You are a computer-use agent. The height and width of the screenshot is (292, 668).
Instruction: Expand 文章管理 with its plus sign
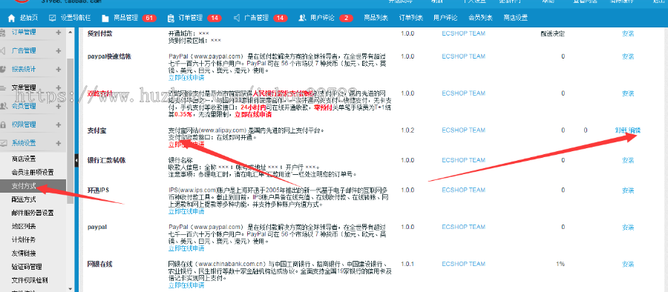pyautogui.click(x=59, y=87)
